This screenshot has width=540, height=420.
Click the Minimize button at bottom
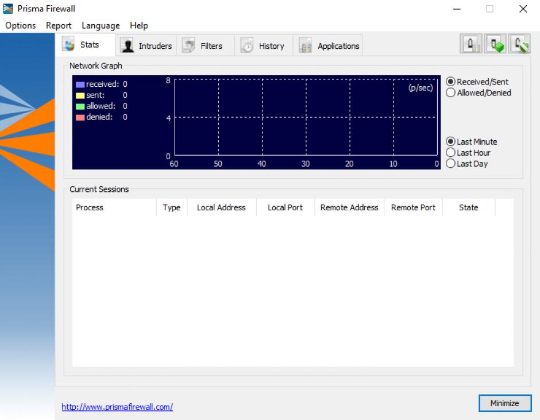click(505, 403)
